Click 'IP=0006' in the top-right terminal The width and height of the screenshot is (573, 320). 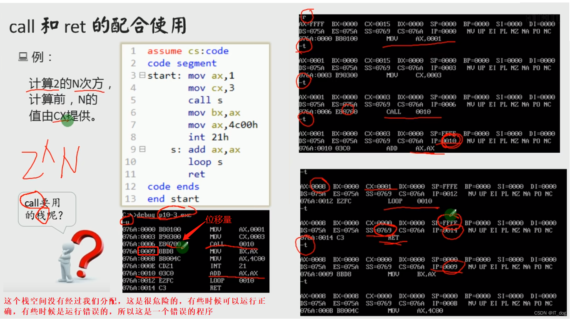pos(443,104)
